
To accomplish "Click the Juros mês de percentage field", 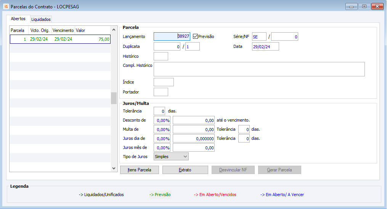I will coord(162,147).
